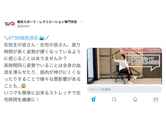The width and height of the screenshot is (166, 125).
Task: Click the whale emoji after the hashtag
Action: pyautogui.click(x=42, y=38)
